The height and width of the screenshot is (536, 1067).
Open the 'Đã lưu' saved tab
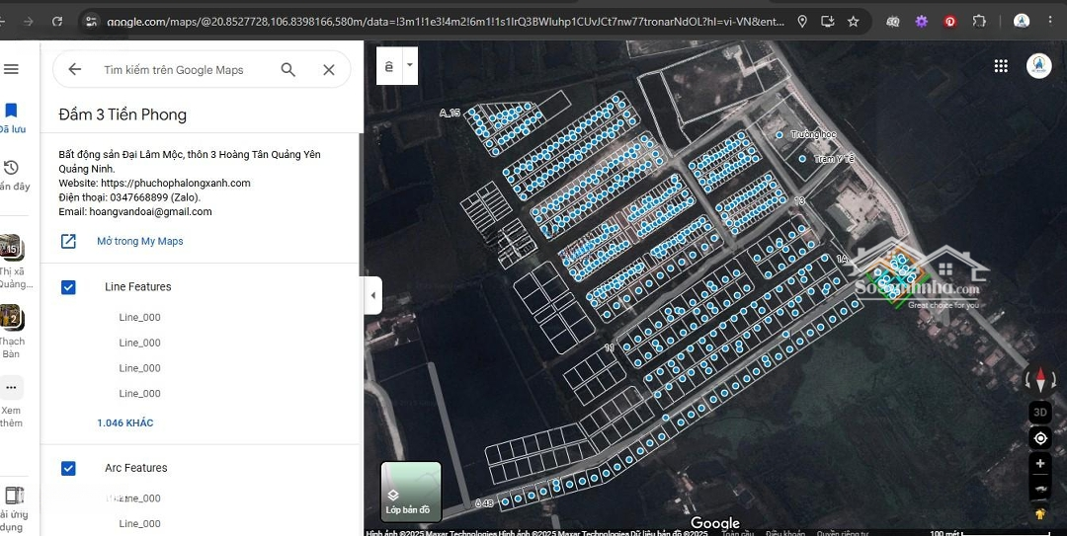[x=12, y=117]
